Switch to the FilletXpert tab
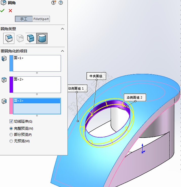The width and height of the screenshot is (181, 187). 41,19
